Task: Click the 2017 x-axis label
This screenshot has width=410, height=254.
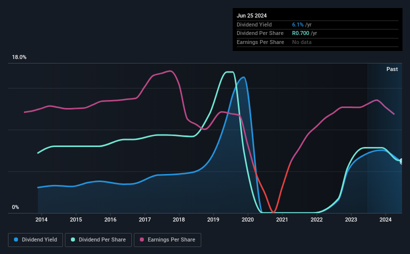Action: (145, 219)
